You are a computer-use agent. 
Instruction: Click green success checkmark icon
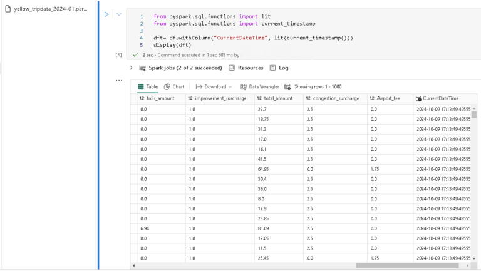click(x=135, y=55)
